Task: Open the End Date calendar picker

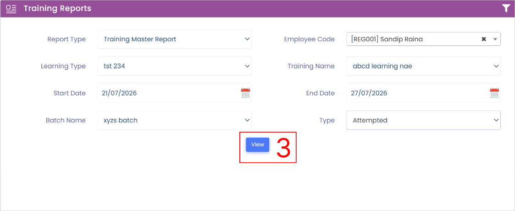Action: pos(494,93)
